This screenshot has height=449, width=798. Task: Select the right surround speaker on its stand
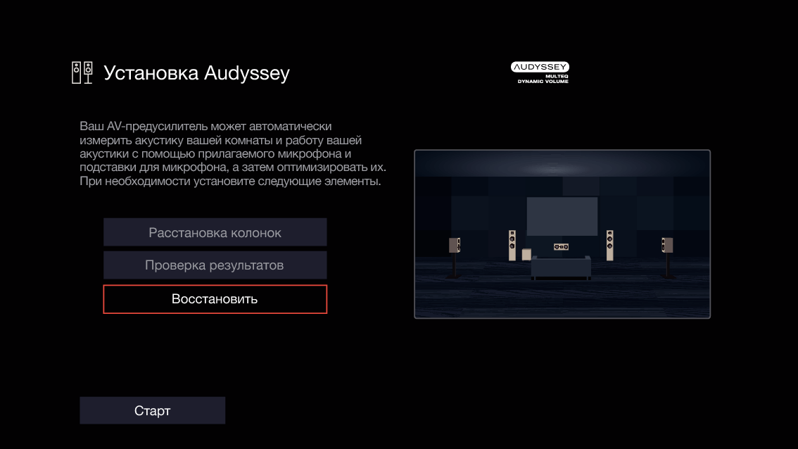pos(667,244)
